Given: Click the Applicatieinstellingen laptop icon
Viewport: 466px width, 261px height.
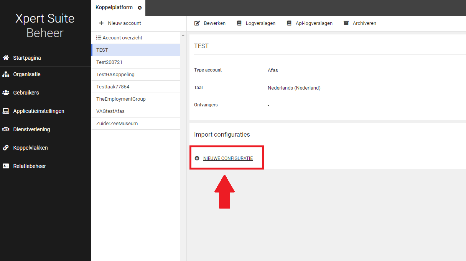Looking at the screenshot, I should 6,111.
